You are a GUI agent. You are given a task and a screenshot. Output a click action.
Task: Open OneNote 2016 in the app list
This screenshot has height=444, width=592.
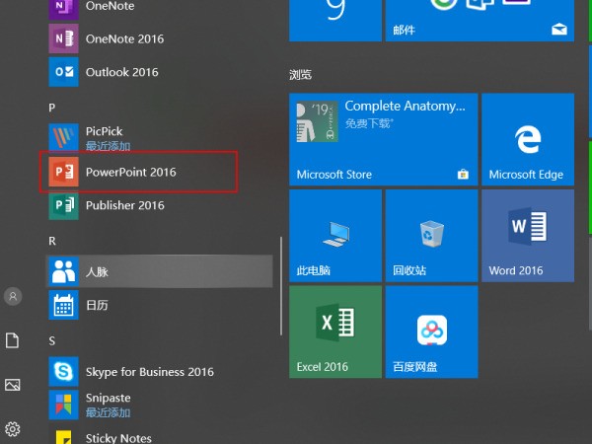[123, 38]
